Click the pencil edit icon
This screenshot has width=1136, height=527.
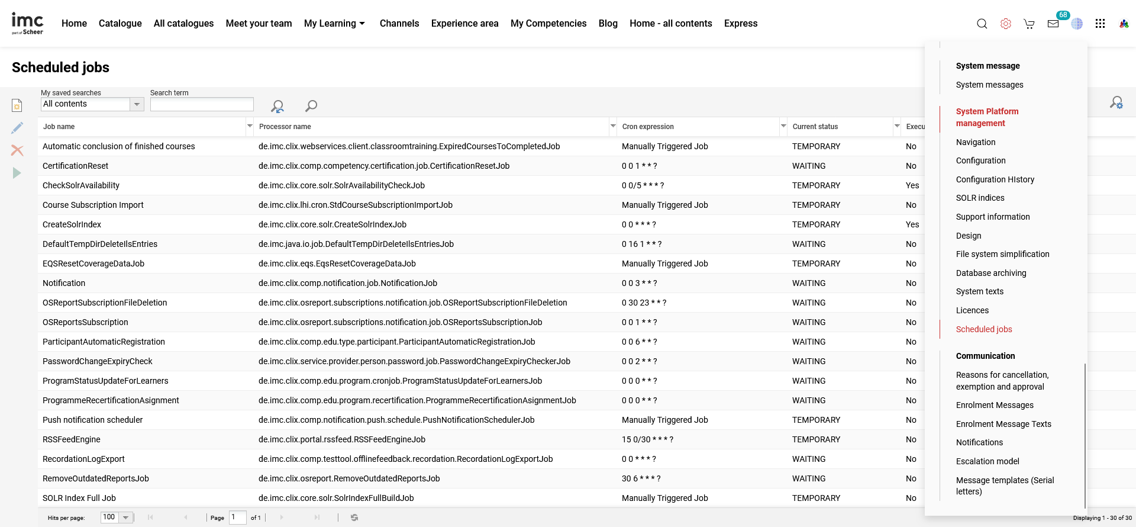click(17, 128)
